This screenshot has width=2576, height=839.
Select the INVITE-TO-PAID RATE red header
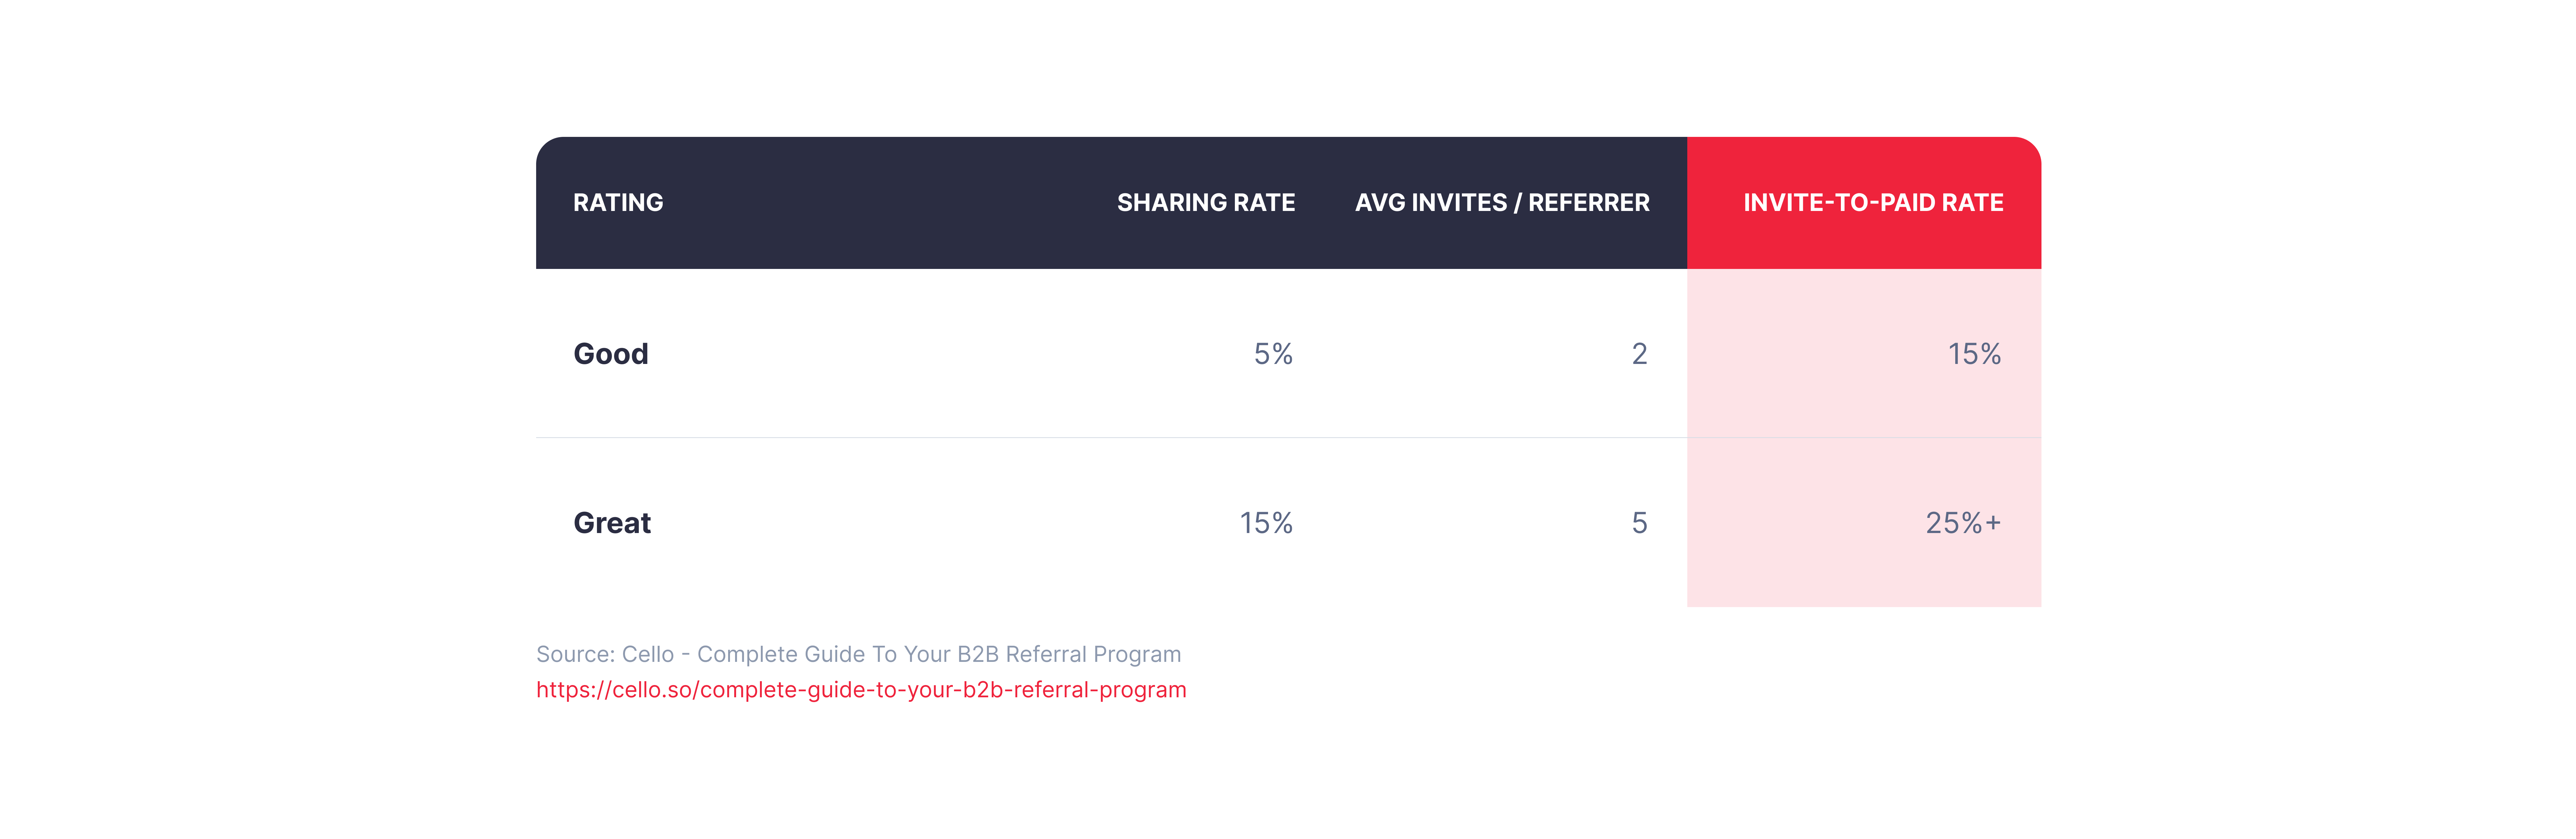pyautogui.click(x=1864, y=203)
